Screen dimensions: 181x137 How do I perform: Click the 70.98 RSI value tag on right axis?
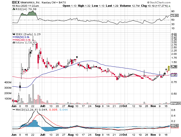(175, 15)
